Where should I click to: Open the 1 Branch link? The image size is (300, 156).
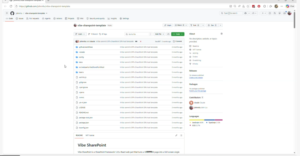(x=93, y=34)
